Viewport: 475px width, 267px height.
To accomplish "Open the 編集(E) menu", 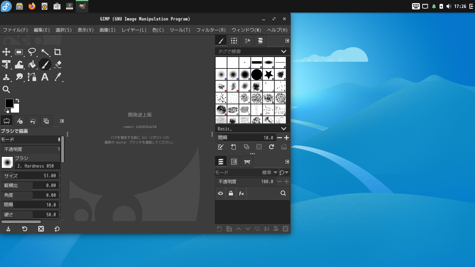I will [42, 30].
